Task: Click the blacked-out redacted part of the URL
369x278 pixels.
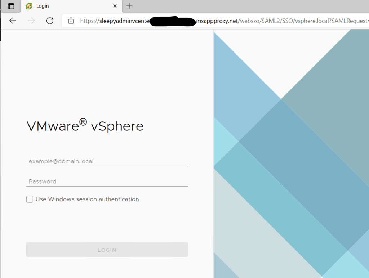Action: pos(172,21)
